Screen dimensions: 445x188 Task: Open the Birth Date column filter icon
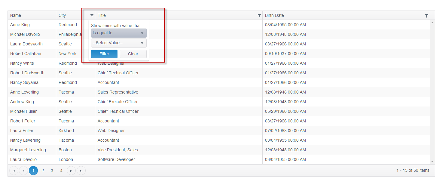[x=426, y=16]
